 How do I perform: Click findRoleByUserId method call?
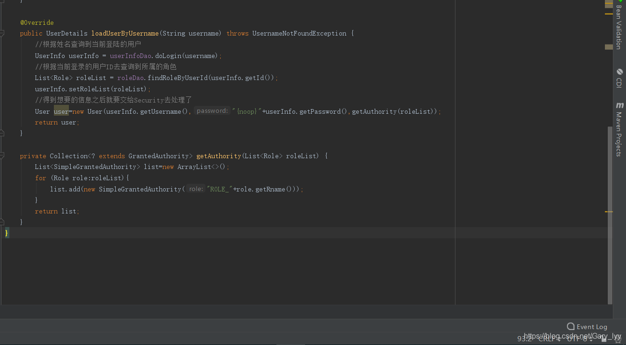click(x=178, y=78)
